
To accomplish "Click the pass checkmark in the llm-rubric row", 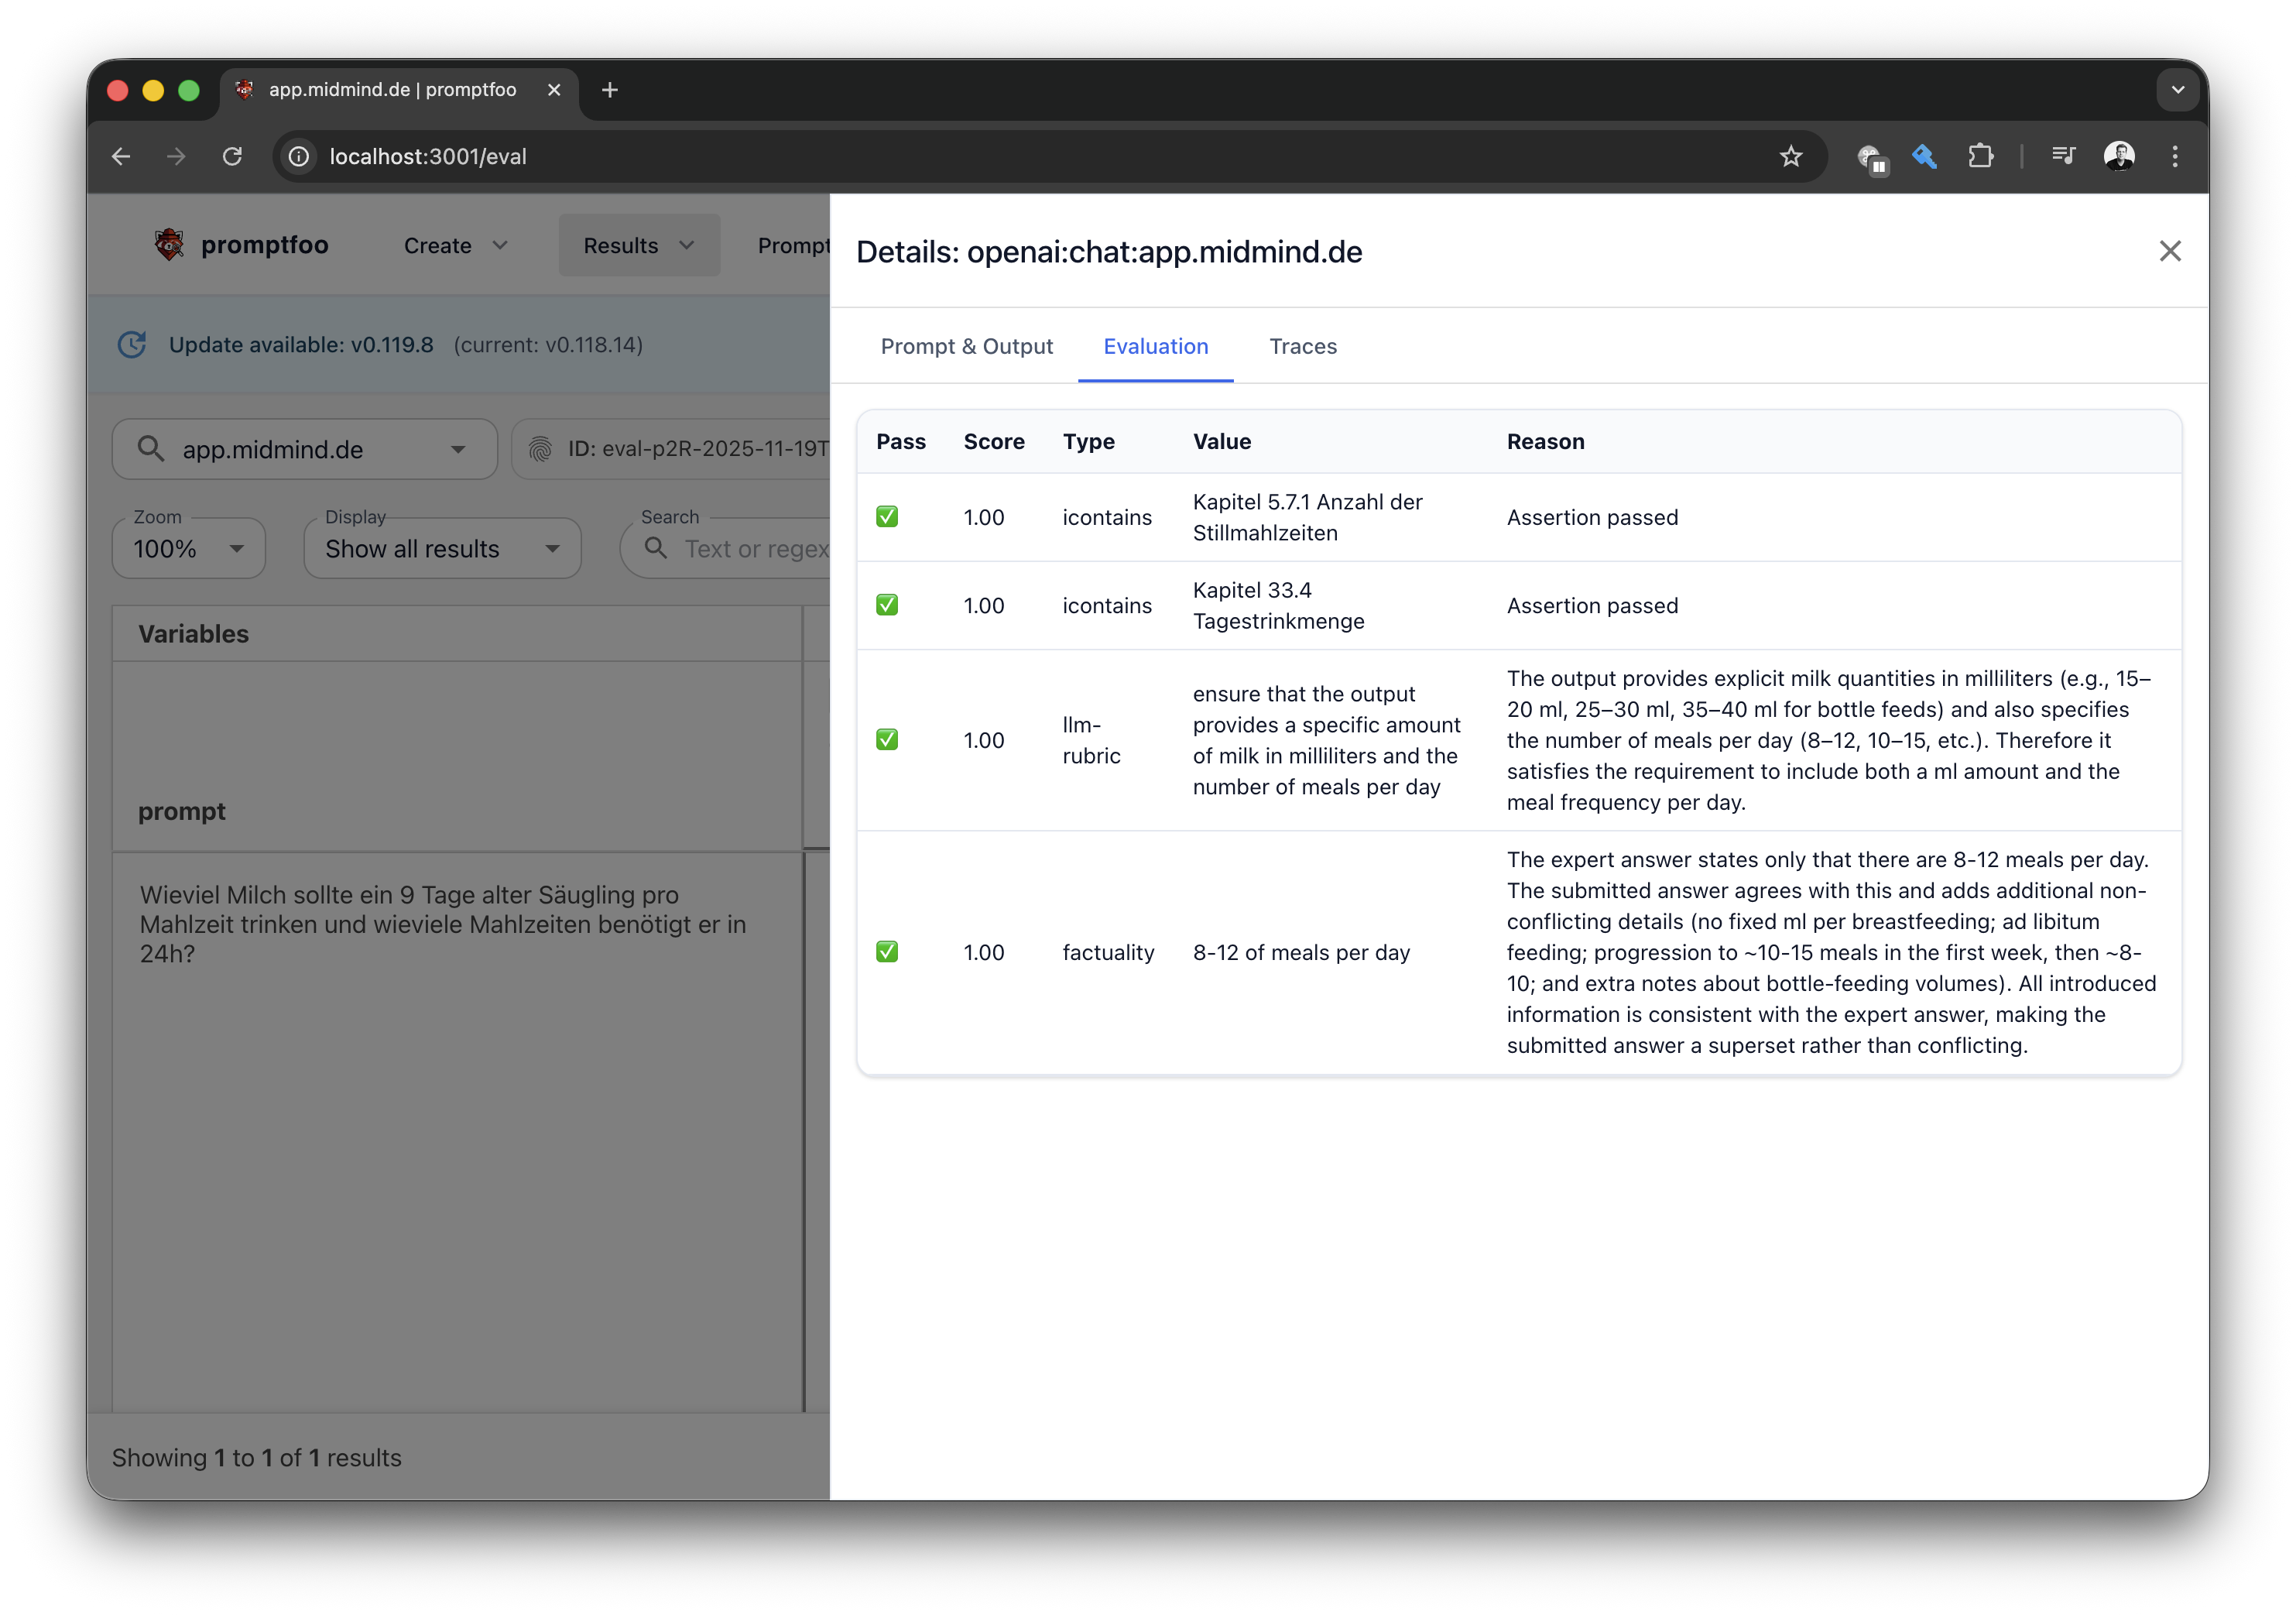I will coord(887,740).
